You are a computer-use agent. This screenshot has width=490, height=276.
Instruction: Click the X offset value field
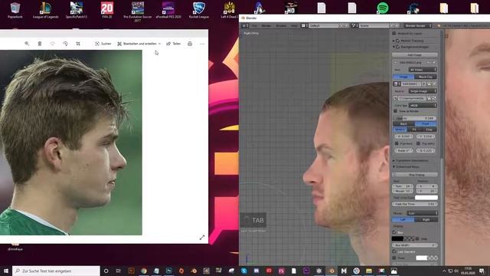403,136
